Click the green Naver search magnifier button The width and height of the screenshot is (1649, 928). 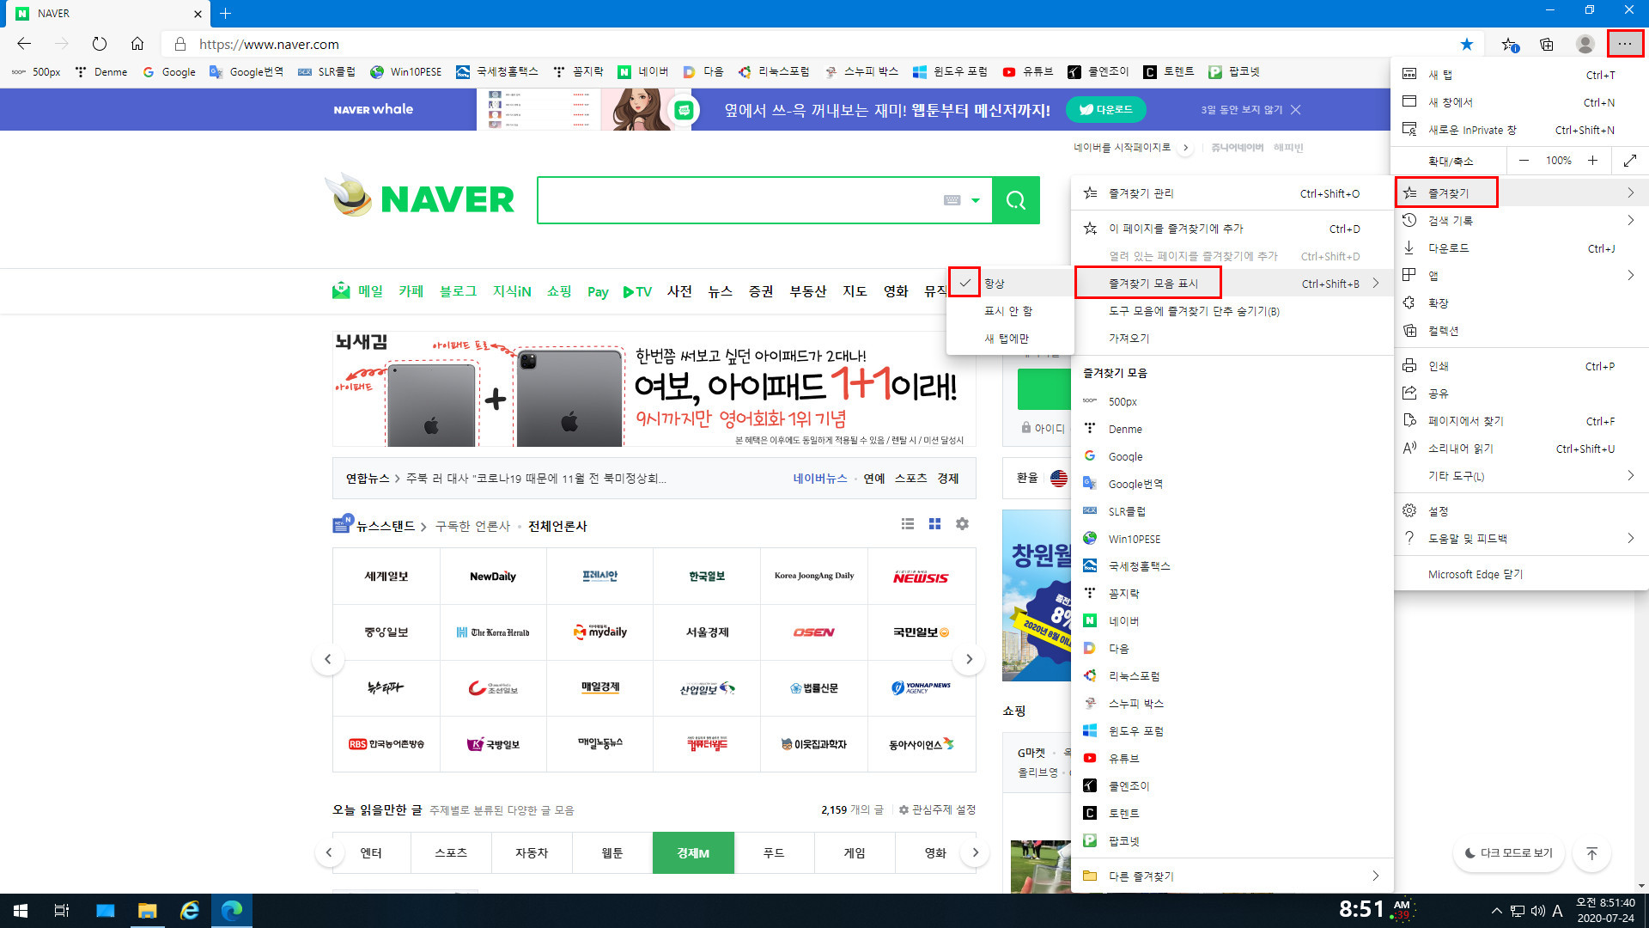pos(1016,200)
